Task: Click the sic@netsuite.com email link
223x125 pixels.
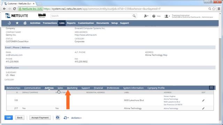Action: tap(14, 55)
